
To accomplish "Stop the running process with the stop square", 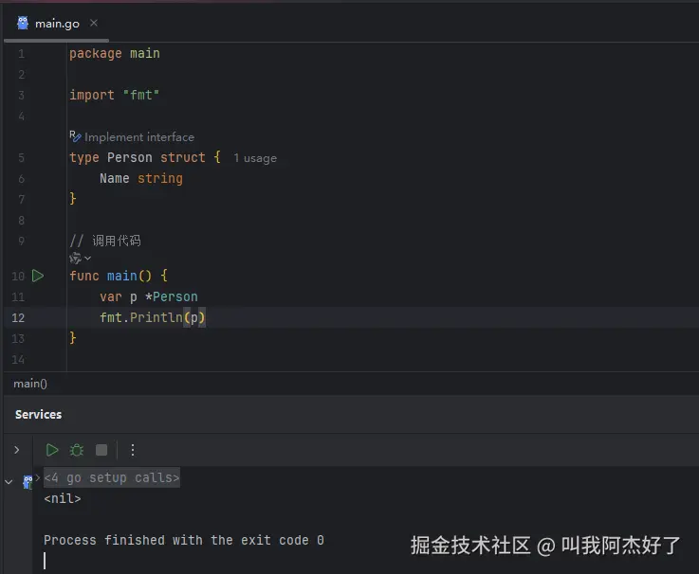I will (101, 450).
